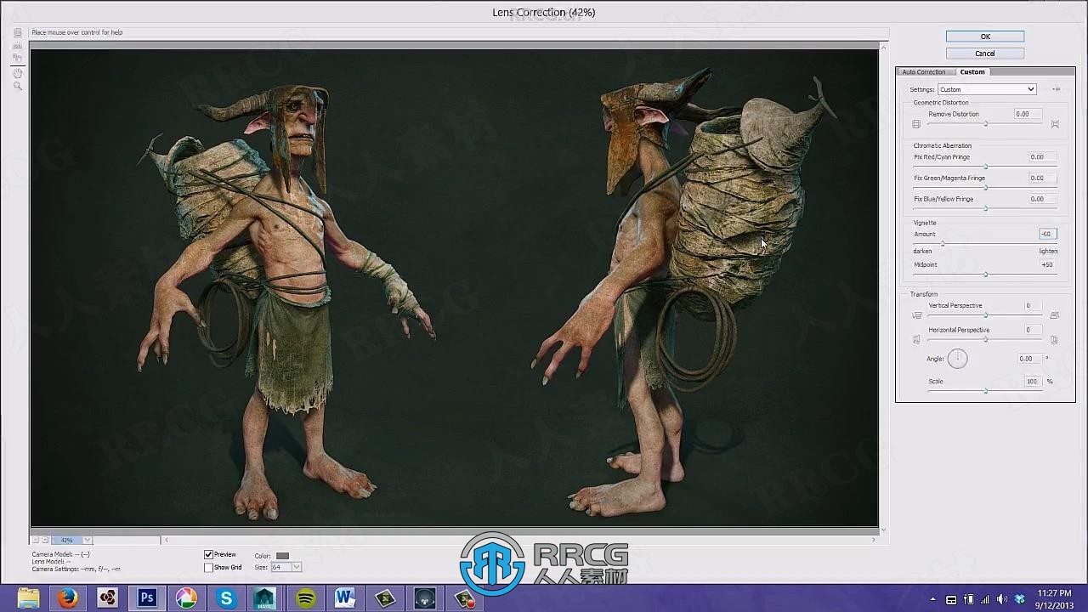Viewport: 1088px width, 612px height.
Task: Click the zoom in plus button
Action: coord(45,540)
